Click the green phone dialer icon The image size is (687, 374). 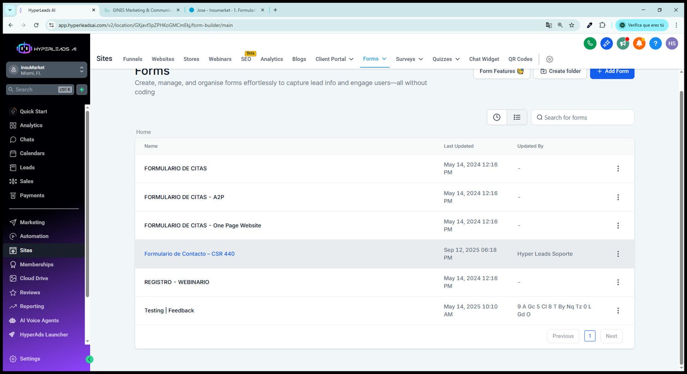(590, 43)
